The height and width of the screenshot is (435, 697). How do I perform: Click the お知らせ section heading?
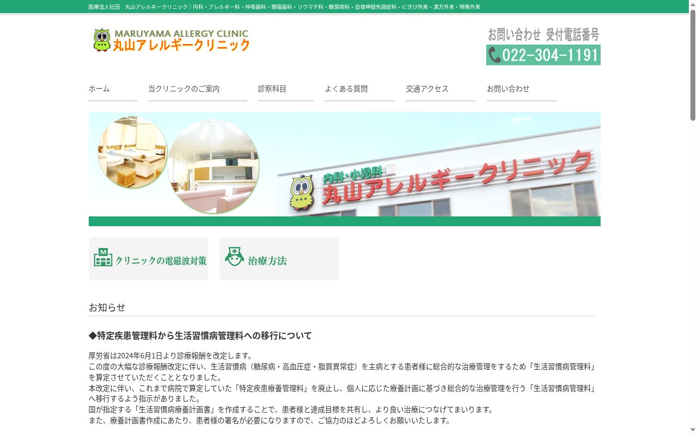click(107, 307)
